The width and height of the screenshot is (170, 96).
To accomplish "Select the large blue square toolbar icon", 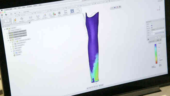I will (72, 11).
